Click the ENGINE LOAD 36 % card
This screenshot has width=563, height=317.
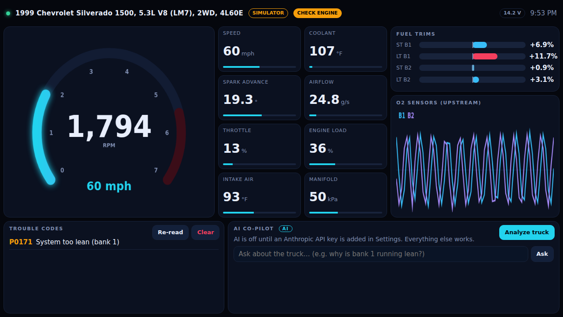coord(346,146)
